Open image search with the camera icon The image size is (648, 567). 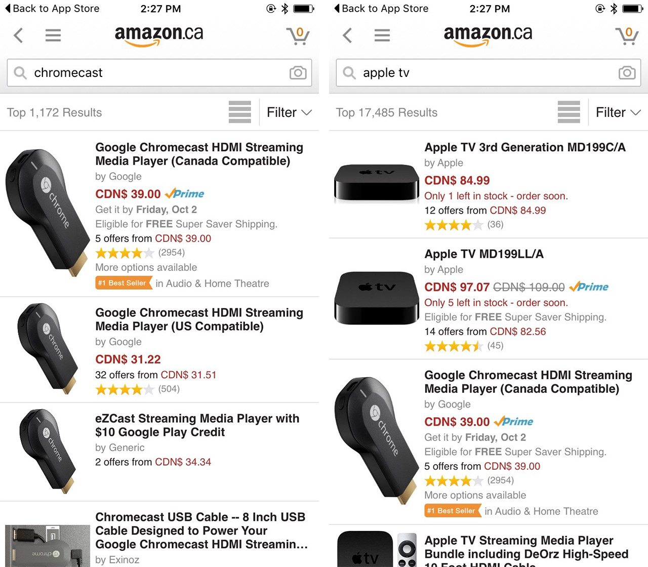coord(298,73)
